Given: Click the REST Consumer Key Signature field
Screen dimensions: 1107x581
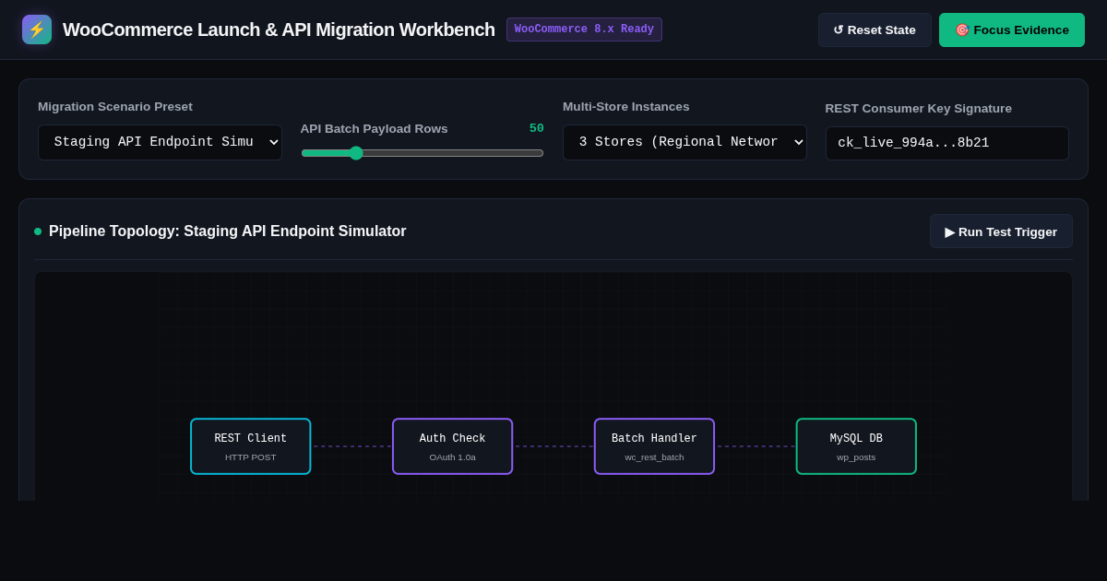Looking at the screenshot, I should tap(947, 143).
